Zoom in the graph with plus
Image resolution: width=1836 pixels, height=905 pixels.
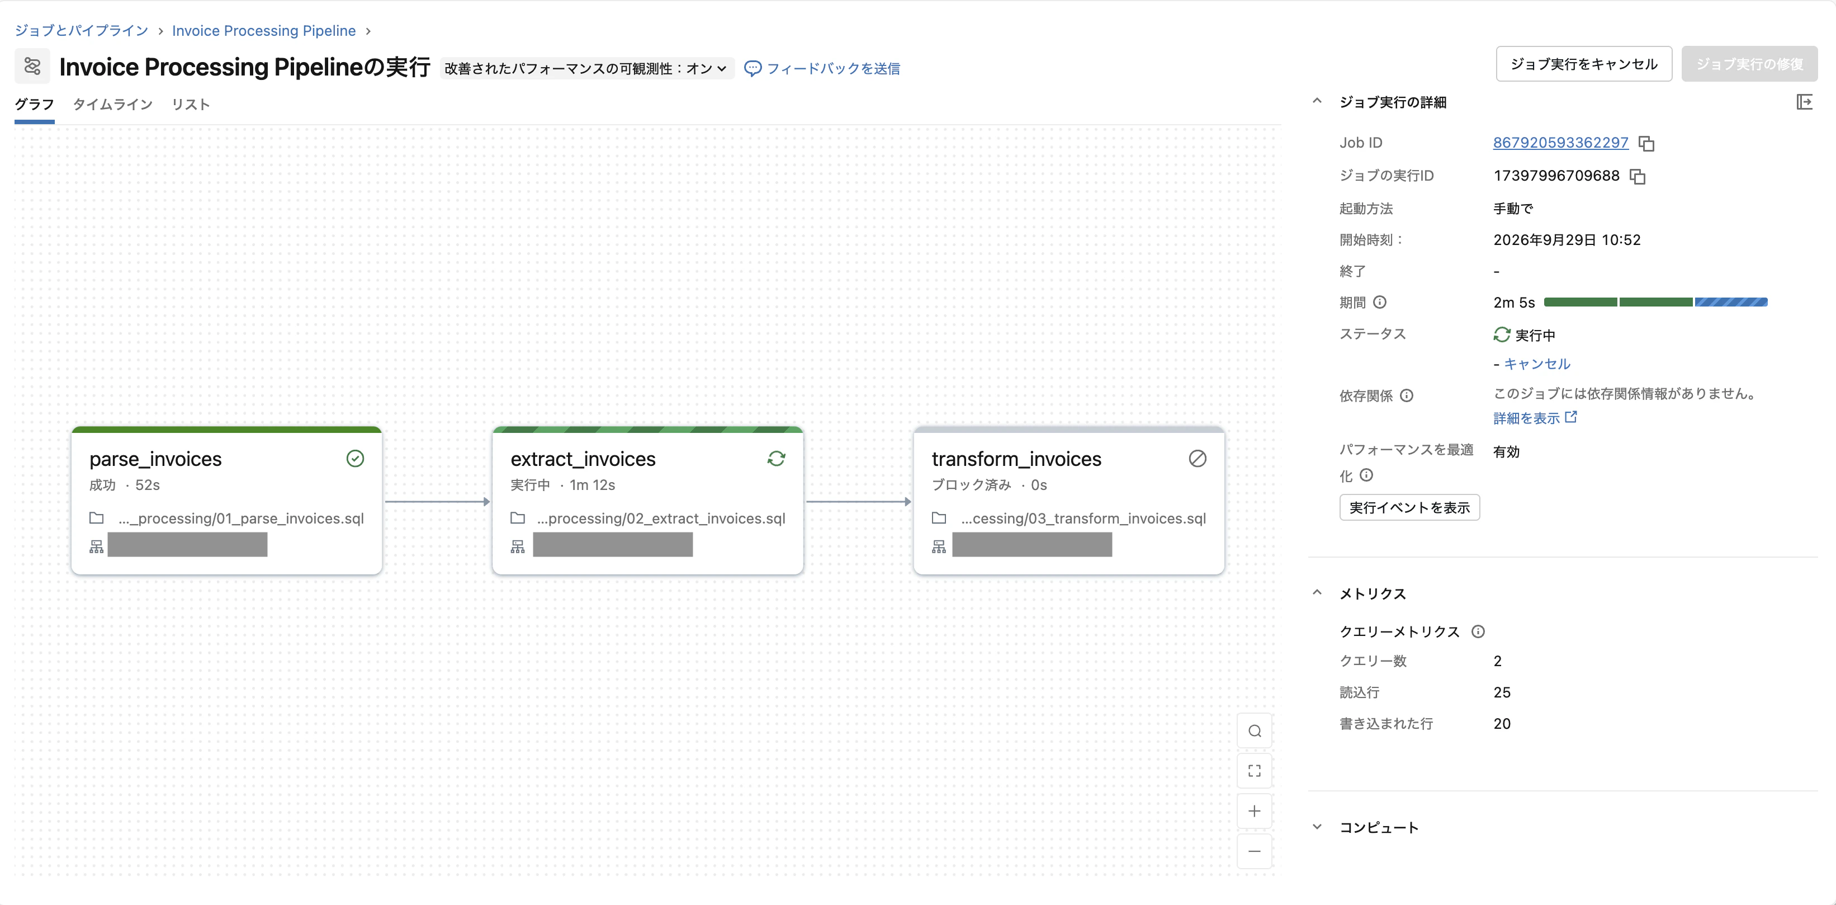1255,811
